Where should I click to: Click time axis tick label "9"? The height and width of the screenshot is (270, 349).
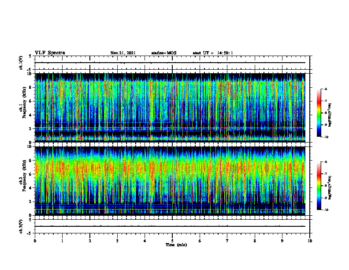point(282,241)
